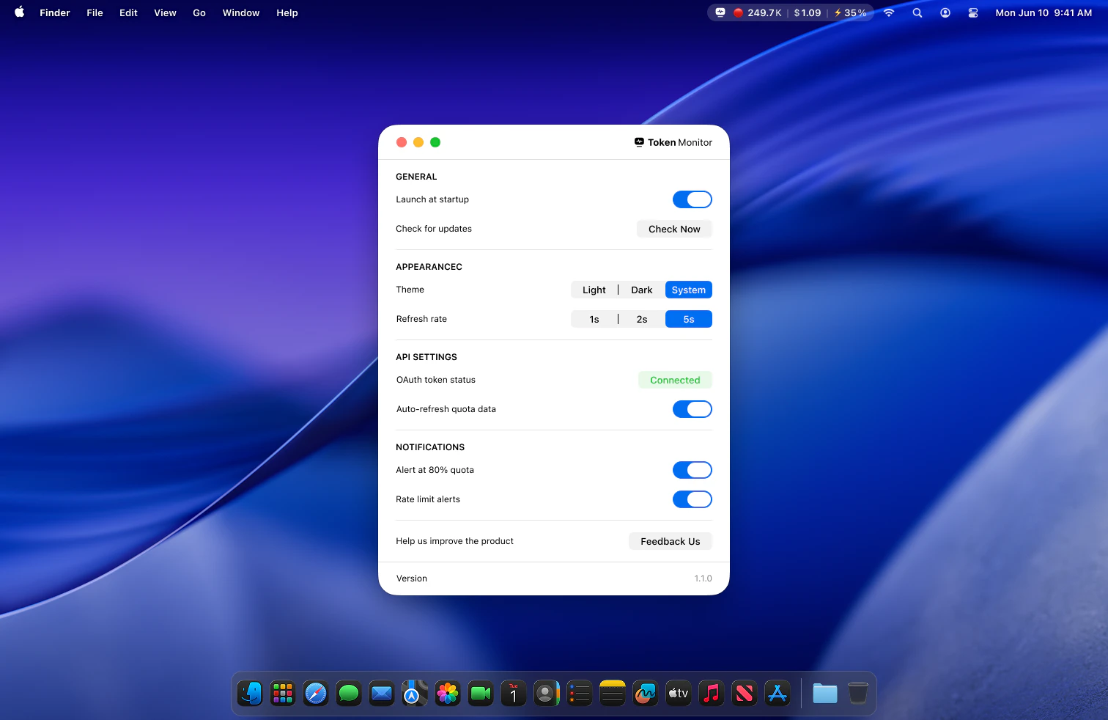Open Spotlight search
The height and width of the screenshot is (720, 1108).
917,12
